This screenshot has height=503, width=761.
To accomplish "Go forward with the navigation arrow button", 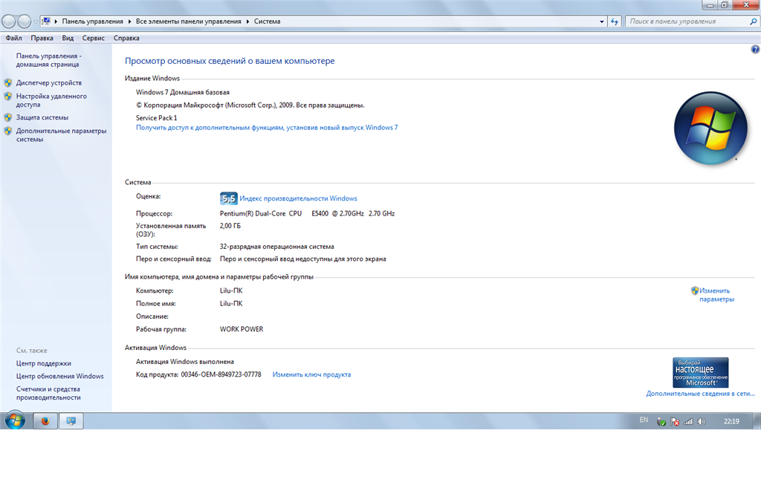I will click(x=25, y=22).
